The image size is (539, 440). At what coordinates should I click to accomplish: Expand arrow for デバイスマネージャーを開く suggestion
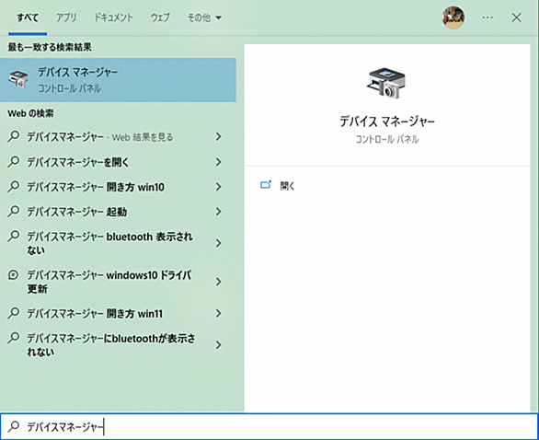tap(218, 162)
